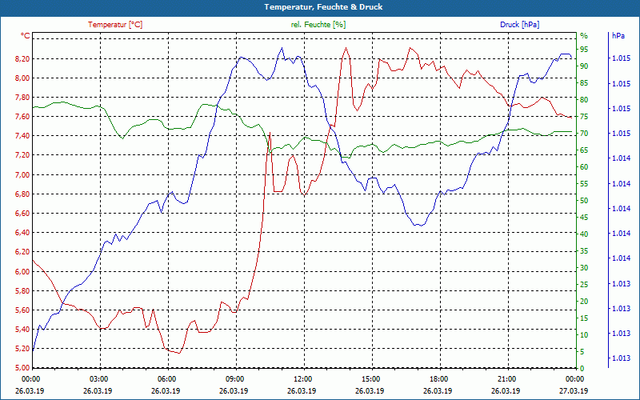The width and height of the screenshot is (640, 400).
Task: Click the 06:00 time axis label
Action: point(166,379)
